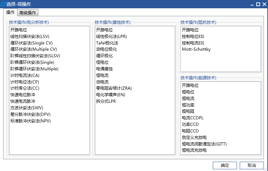Viewport: 268px width, 171px height.
Task: Click the 取消 button
Action: pyautogui.click(x=251, y=165)
